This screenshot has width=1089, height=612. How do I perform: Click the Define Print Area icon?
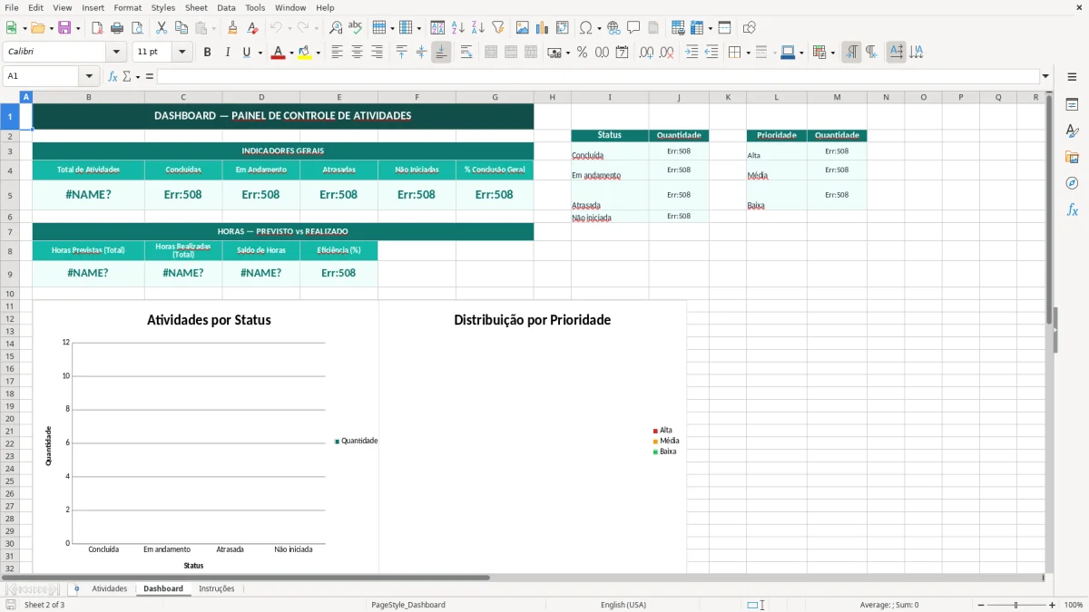tap(677, 28)
